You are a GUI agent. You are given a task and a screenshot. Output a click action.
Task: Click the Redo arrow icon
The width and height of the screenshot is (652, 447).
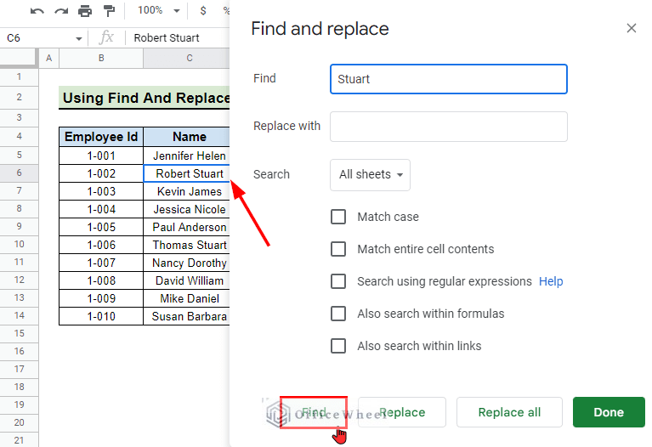tap(61, 11)
